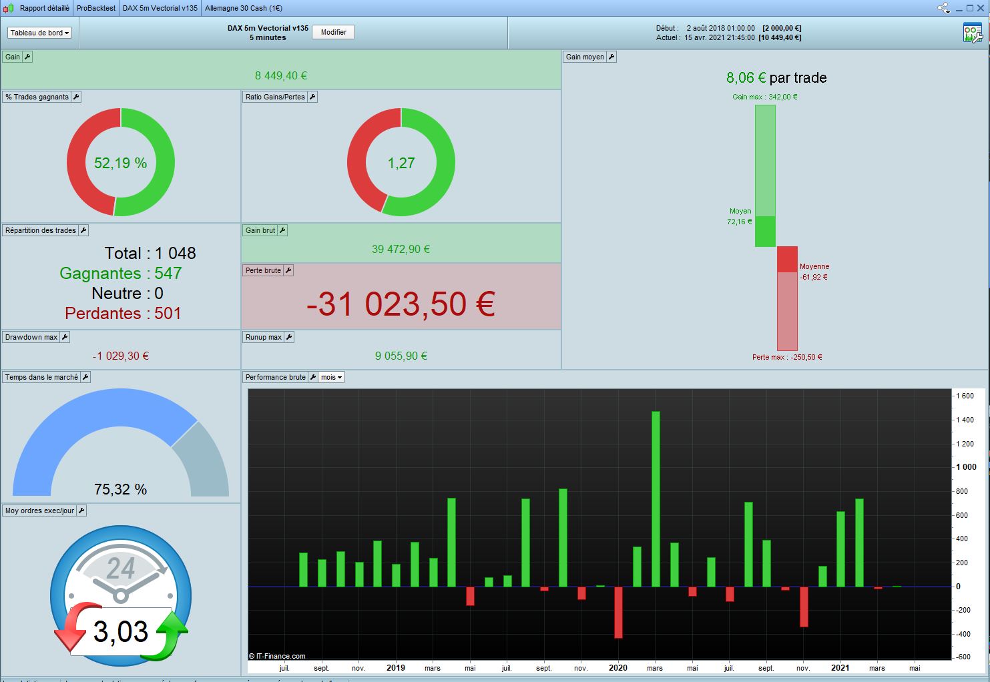Screen dimensions: 990x682
Task: Click the total gain value 8 449,40 €
Action: coord(281,76)
